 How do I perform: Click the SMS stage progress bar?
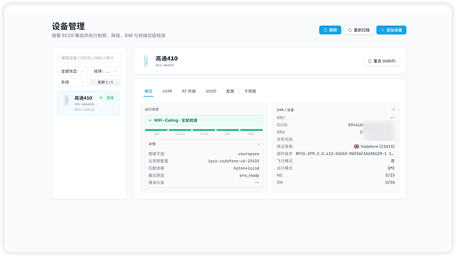[x=252, y=130]
